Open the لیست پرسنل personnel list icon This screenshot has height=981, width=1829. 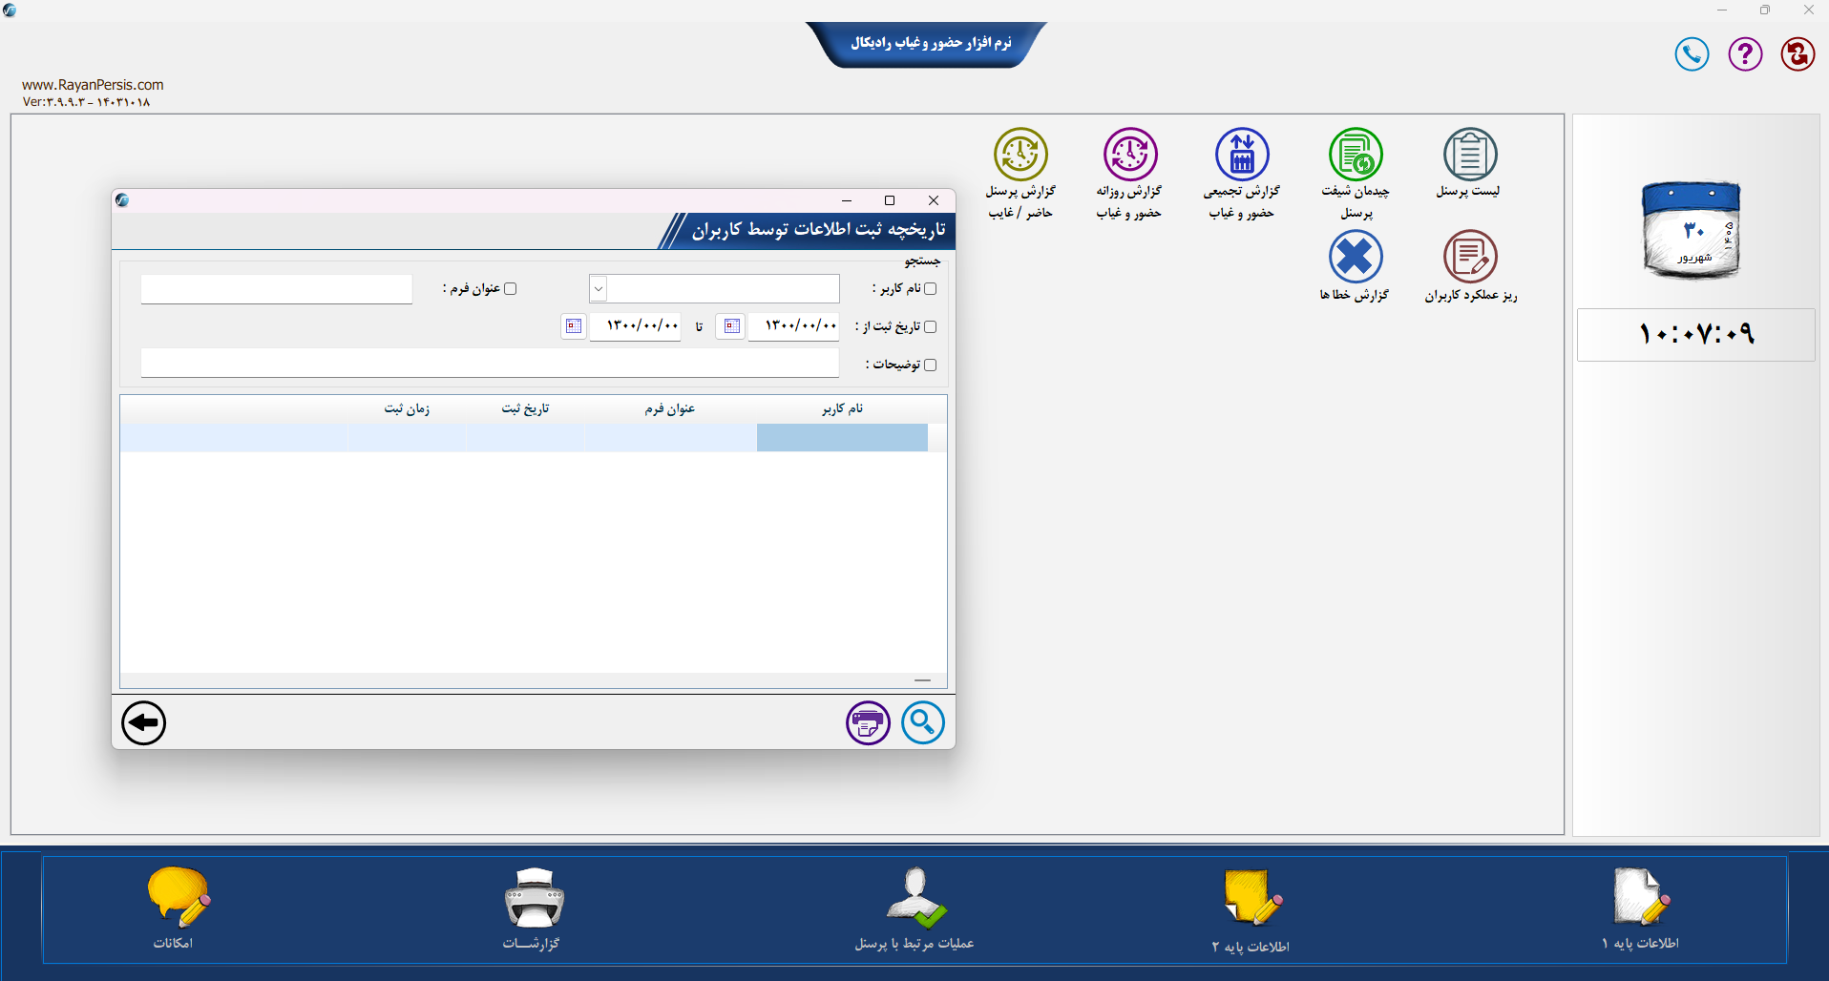coord(1469,155)
